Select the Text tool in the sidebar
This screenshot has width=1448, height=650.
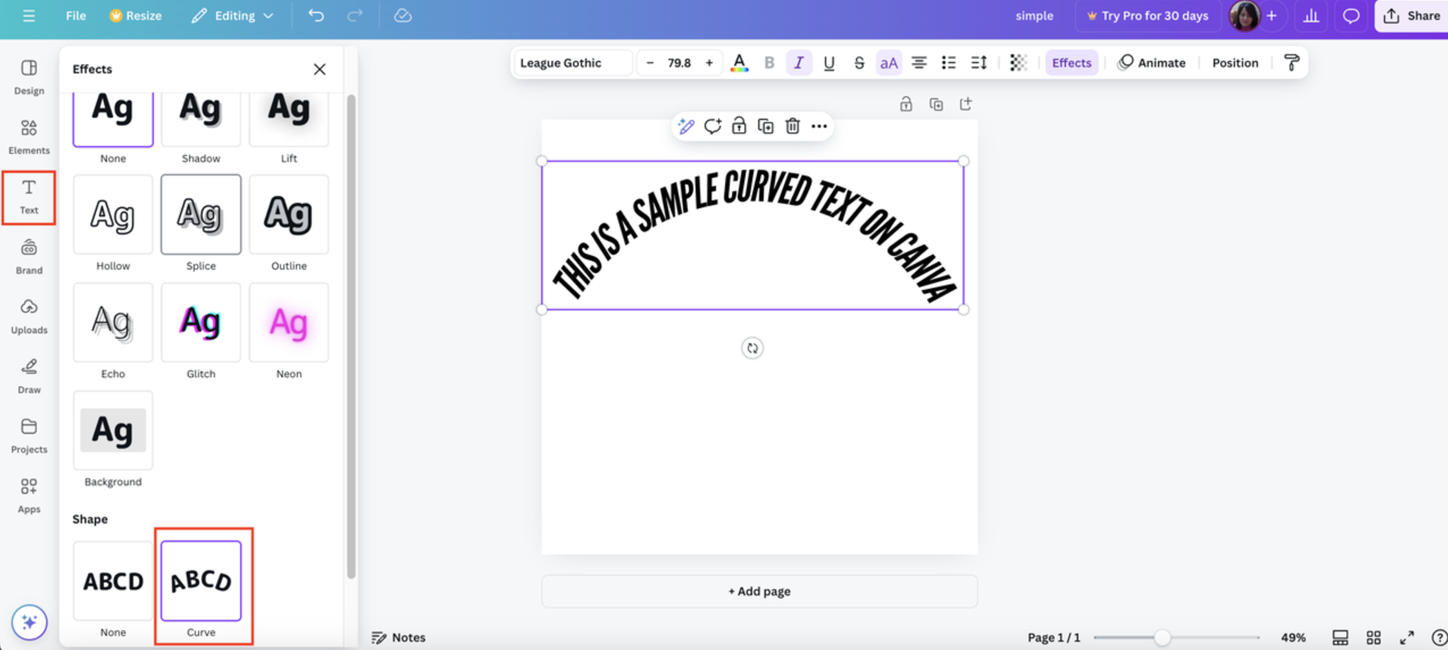pos(29,196)
